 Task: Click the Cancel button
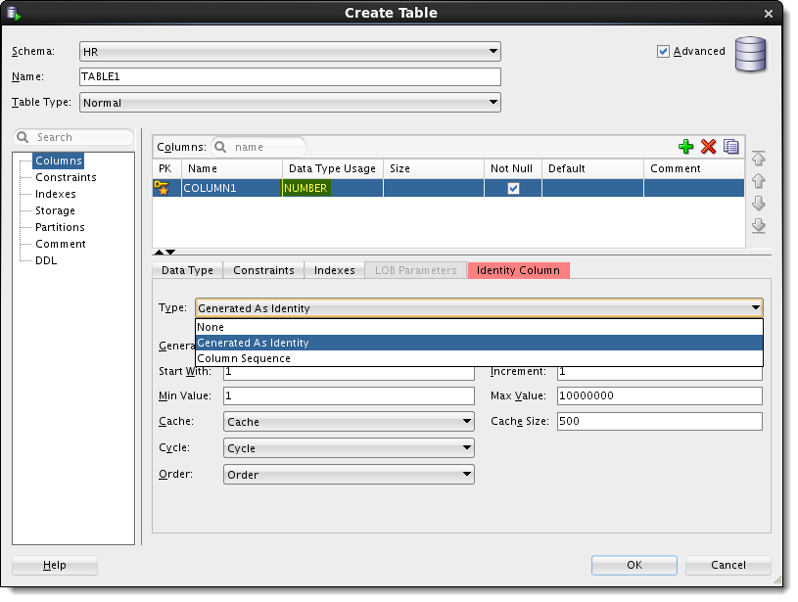click(728, 565)
